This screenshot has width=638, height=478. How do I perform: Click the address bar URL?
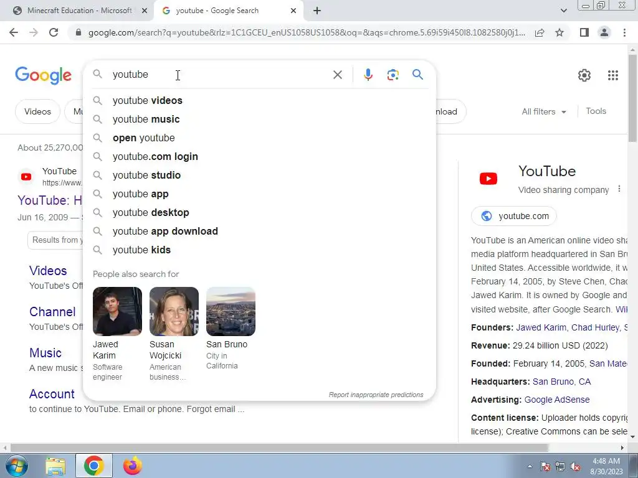click(307, 32)
